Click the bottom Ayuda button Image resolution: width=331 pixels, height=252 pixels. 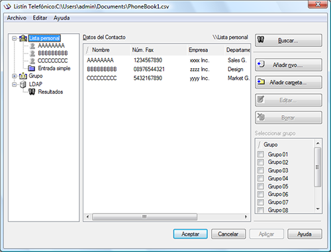click(x=305, y=234)
